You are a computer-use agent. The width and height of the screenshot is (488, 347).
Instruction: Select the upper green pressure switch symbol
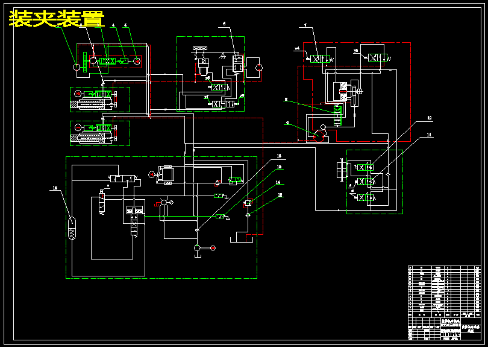(x=219, y=196)
